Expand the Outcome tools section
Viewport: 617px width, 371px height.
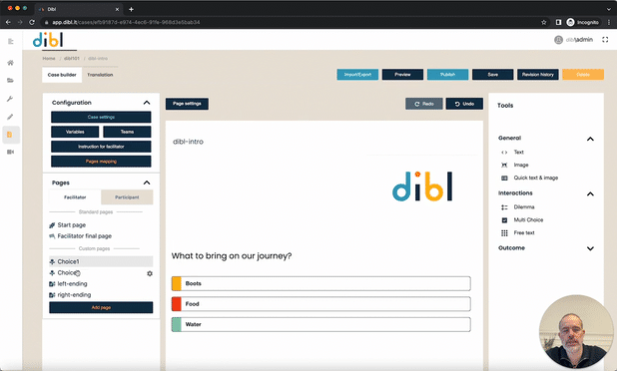pos(590,248)
